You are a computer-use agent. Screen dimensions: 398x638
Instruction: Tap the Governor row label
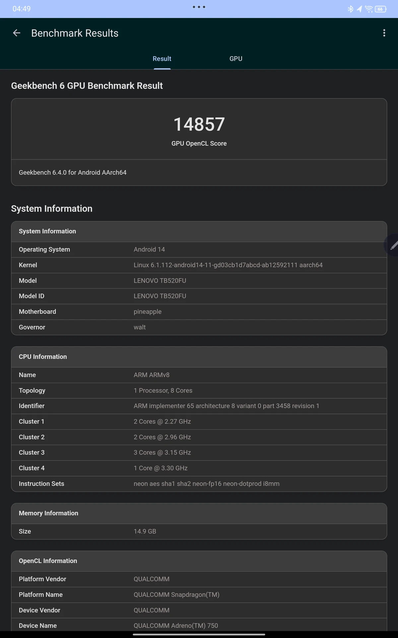pos(32,327)
